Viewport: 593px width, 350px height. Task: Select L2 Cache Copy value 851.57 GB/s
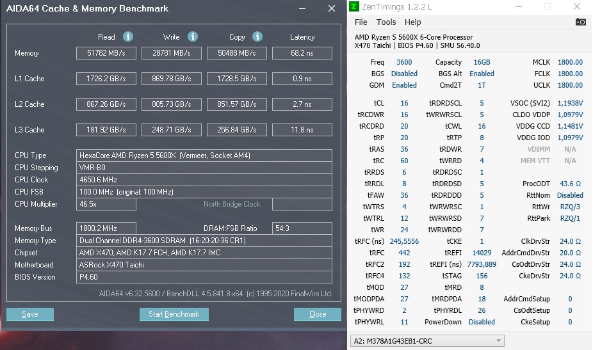tap(237, 104)
